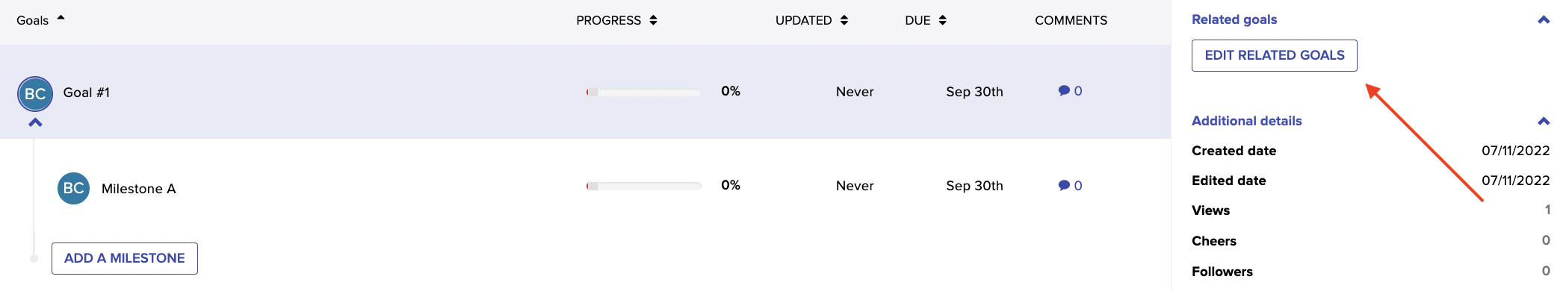Click the ADD A MILESTONE button
Viewport: 1566px width, 291px height.
point(125,258)
